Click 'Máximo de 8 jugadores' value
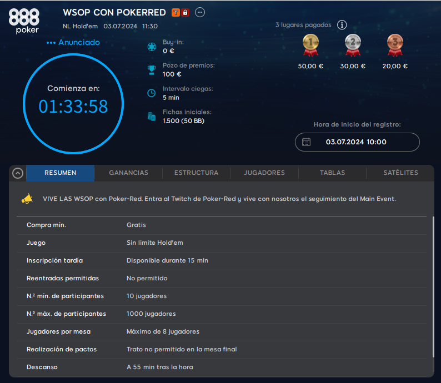The width and height of the screenshot is (441, 383). point(163,331)
